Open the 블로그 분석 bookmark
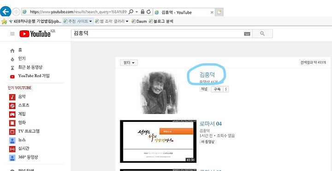 point(161,21)
